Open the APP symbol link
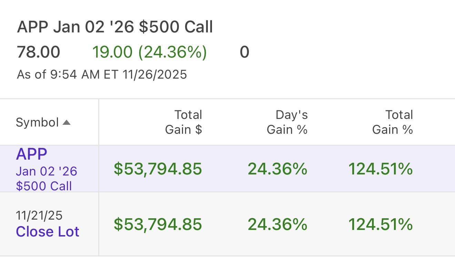 (x=31, y=154)
